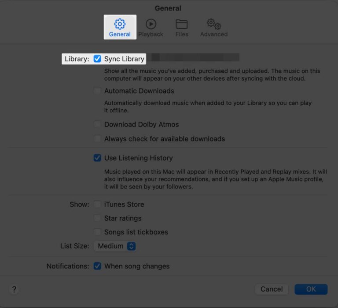Image resolution: width=338 pixels, height=308 pixels.
Task: Click the List Size dropdown arrows
Action: pyautogui.click(x=131, y=246)
